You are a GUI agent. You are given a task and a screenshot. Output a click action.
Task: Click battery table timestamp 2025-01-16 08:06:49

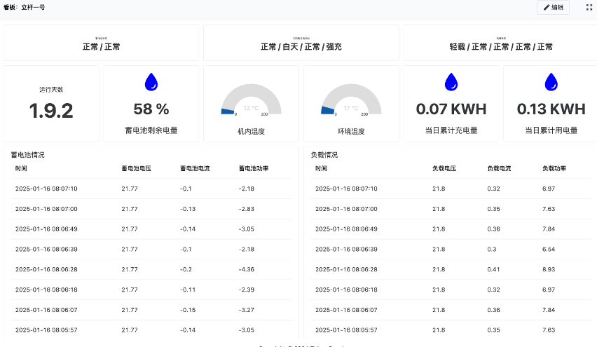coord(46,229)
